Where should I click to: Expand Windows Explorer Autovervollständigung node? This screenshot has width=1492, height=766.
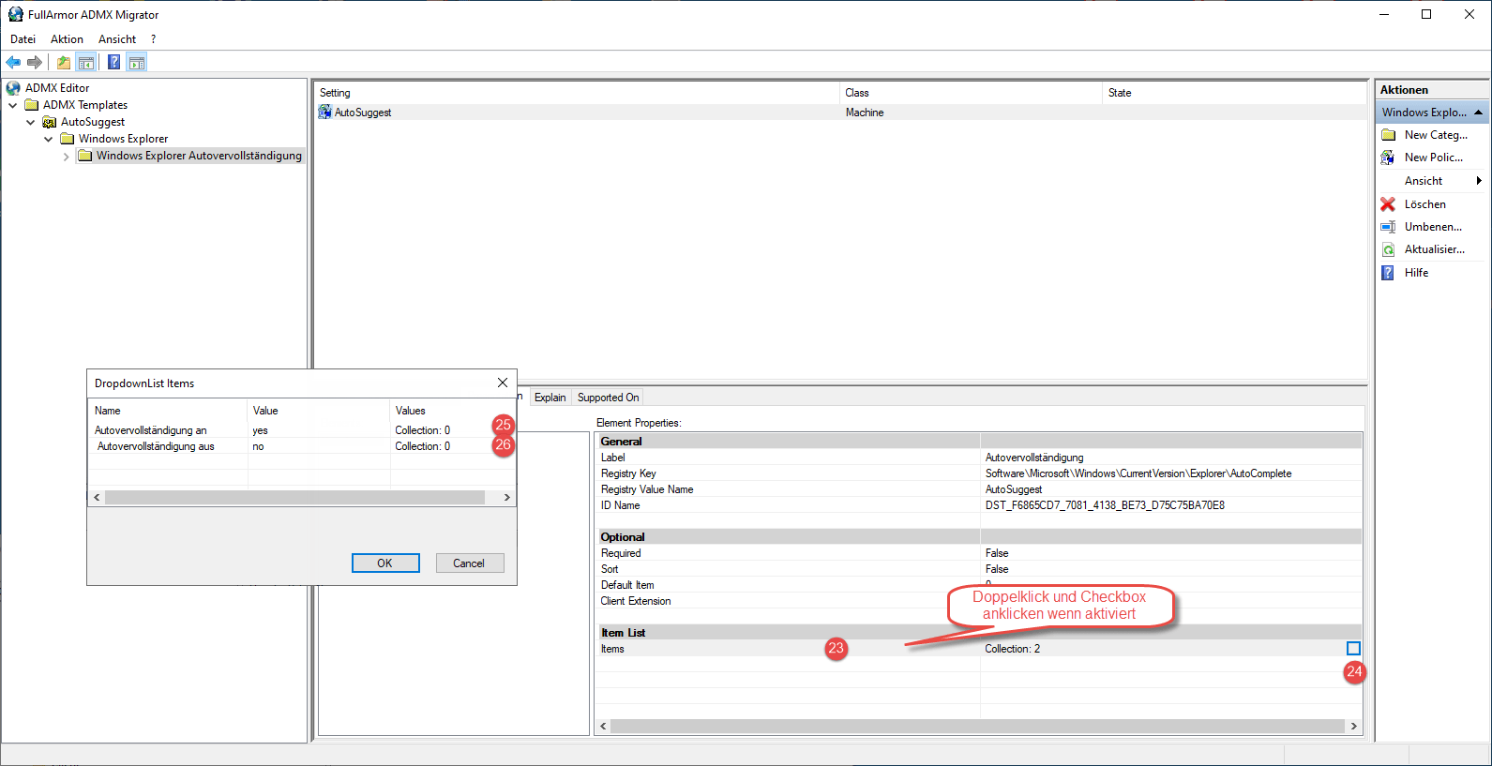67,157
